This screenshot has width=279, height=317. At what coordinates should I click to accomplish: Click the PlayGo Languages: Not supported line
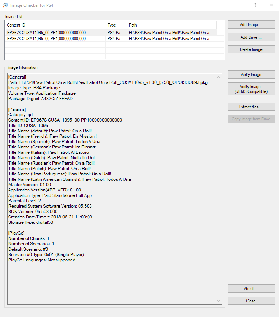(42, 260)
